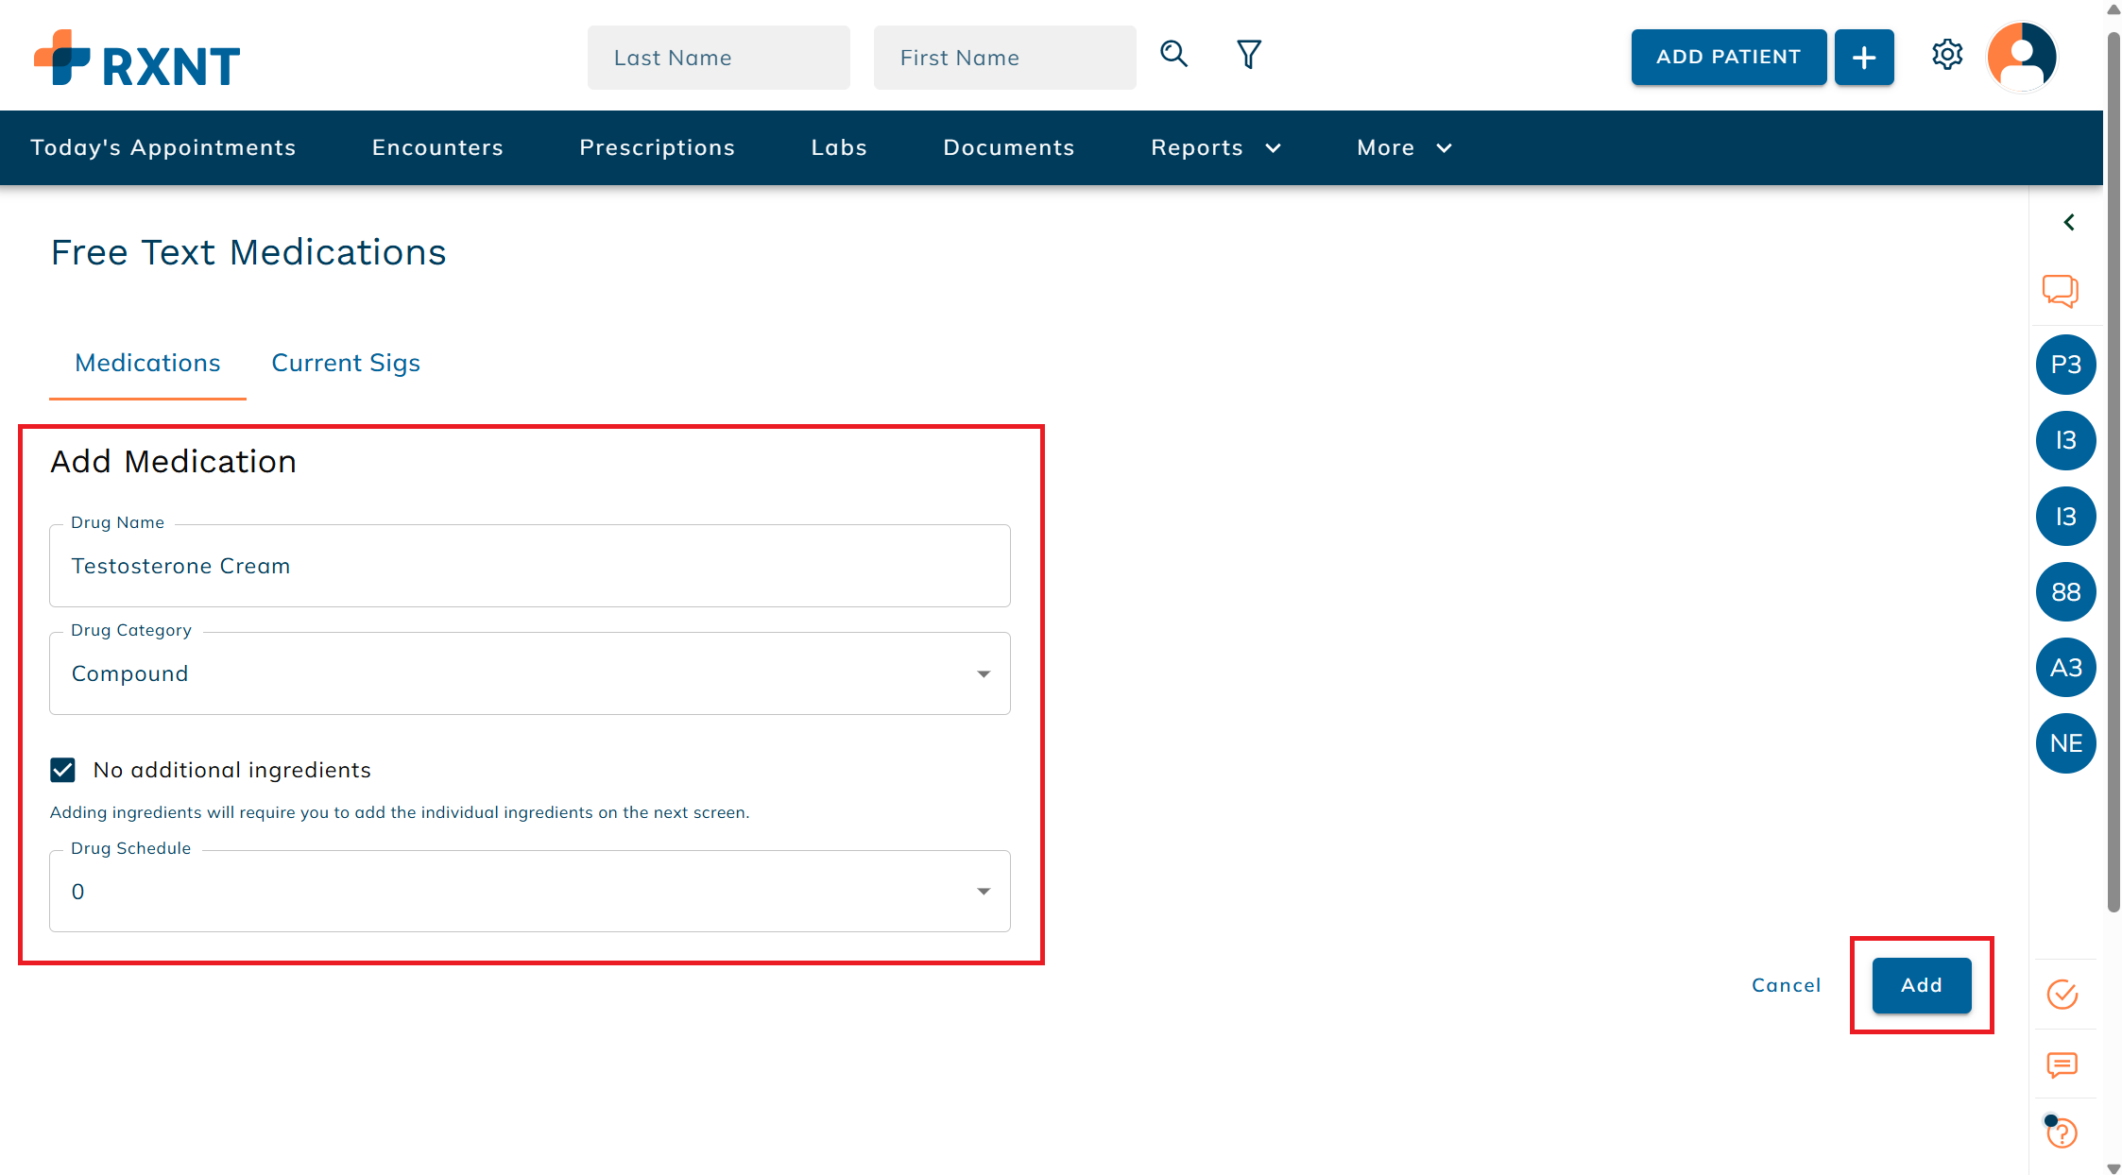
Task: Open the patient search magnifier
Action: (1173, 55)
